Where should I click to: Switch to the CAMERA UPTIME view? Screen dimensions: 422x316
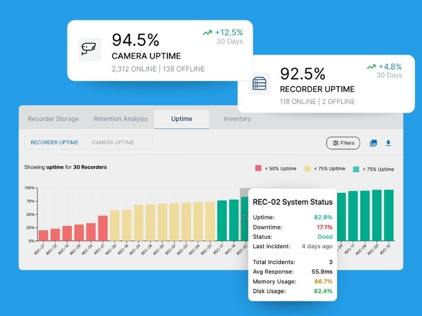[x=113, y=143]
